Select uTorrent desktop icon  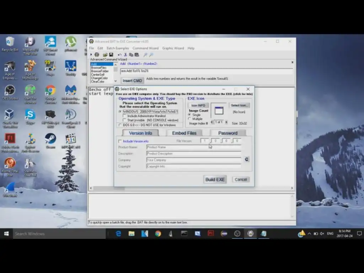tap(71, 44)
